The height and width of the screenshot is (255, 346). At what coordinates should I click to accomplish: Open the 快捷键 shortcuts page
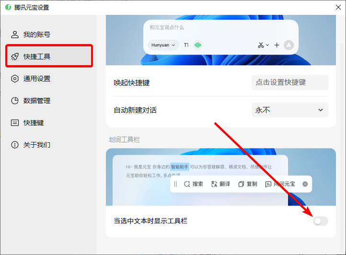tap(34, 123)
